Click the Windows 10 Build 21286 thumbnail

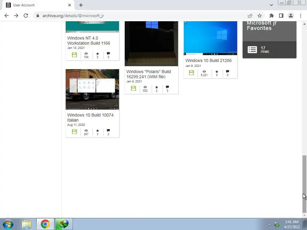click(x=210, y=38)
